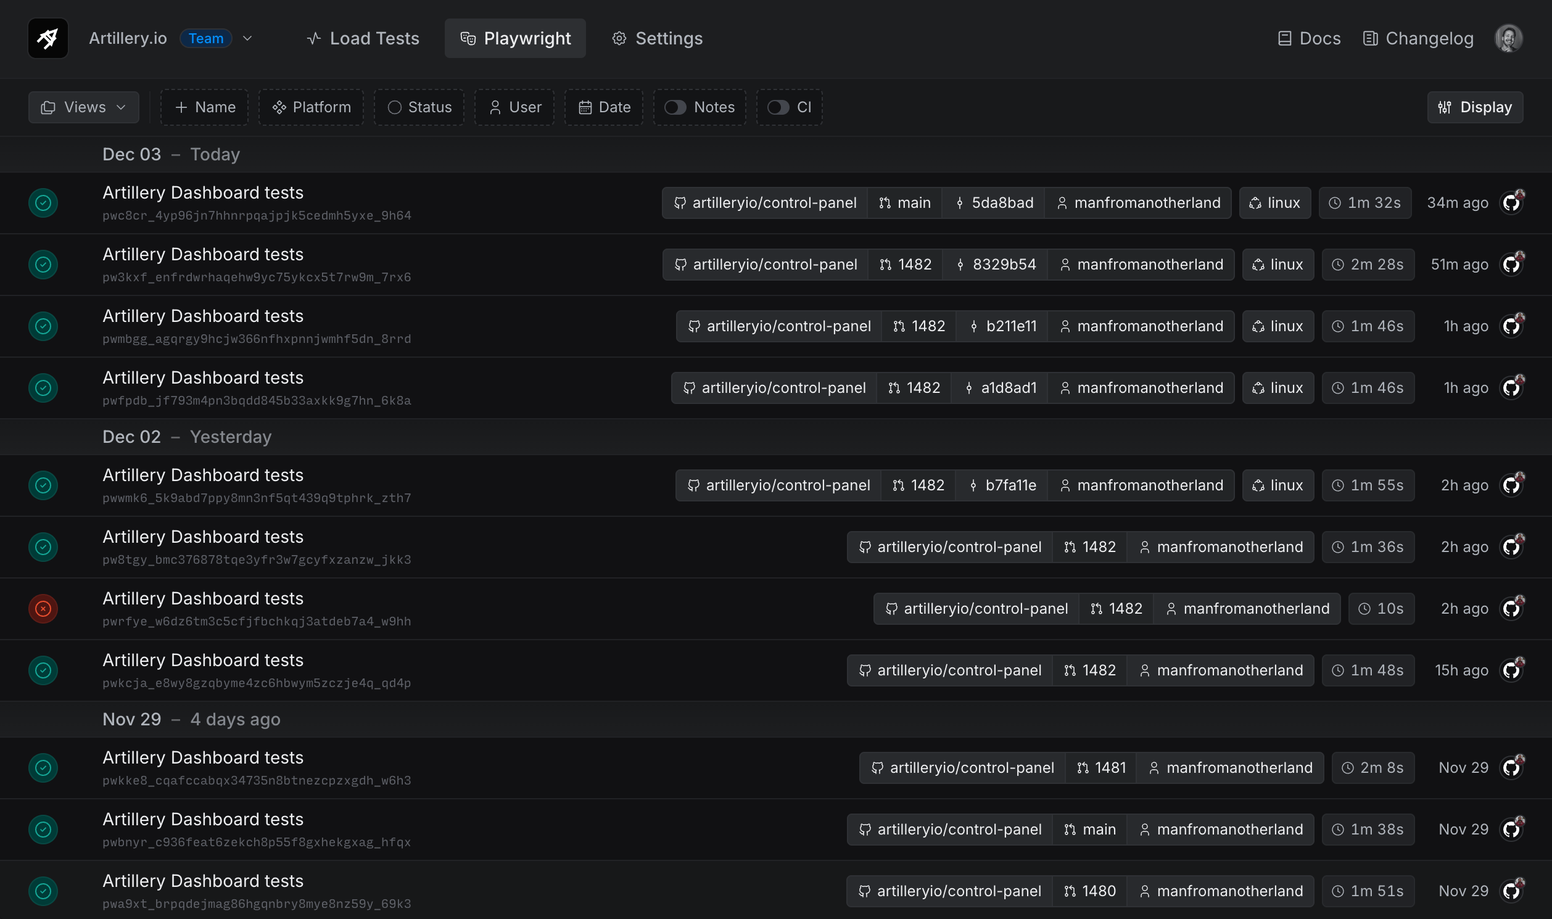Click the Docs link in top navigation

point(1310,37)
